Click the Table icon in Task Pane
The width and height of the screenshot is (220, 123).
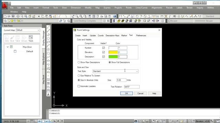coord(18,39)
